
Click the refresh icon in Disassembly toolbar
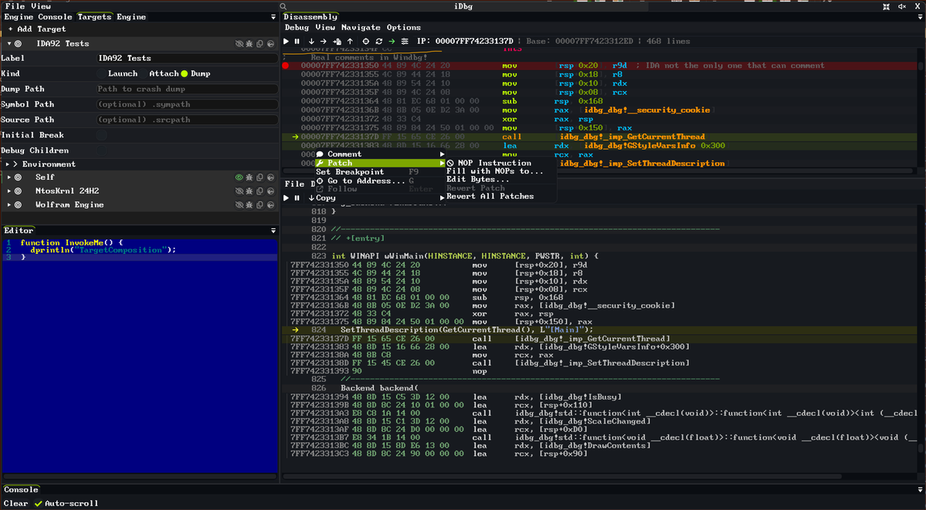tap(378, 42)
